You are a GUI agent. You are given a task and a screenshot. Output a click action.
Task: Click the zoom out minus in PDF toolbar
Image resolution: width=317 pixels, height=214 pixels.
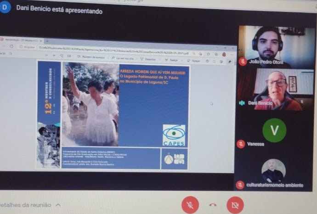[x=54, y=56]
